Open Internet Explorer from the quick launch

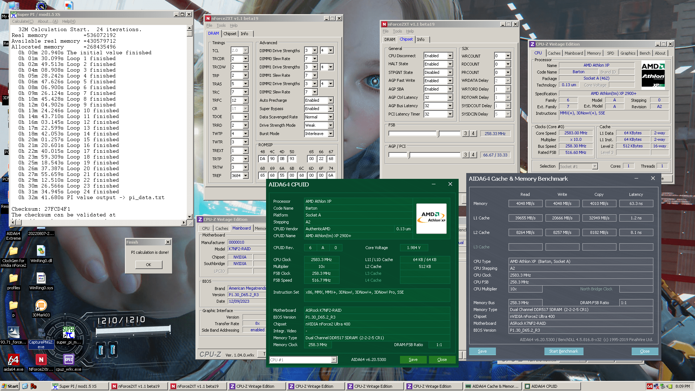(25, 386)
